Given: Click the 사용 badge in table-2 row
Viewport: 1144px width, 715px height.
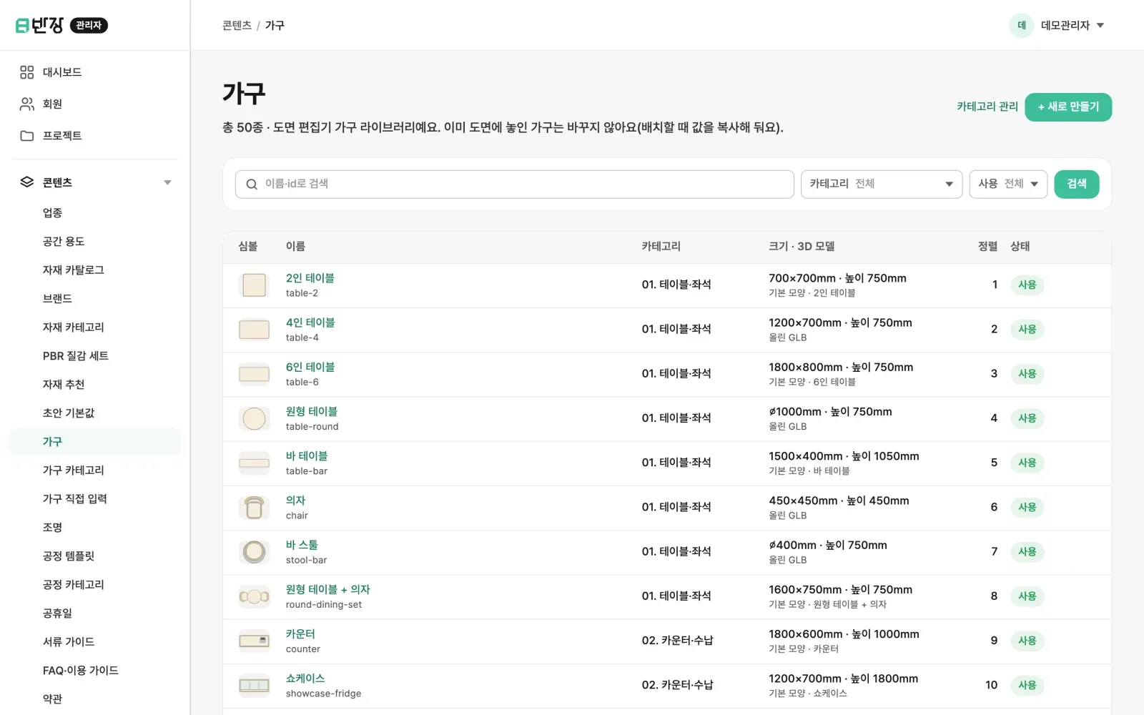Looking at the screenshot, I should point(1027,285).
